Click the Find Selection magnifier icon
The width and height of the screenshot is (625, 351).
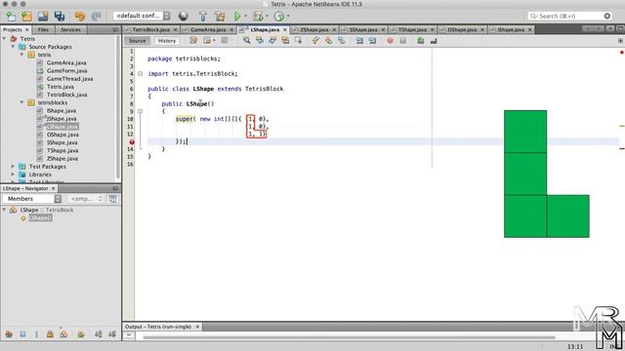(247, 41)
